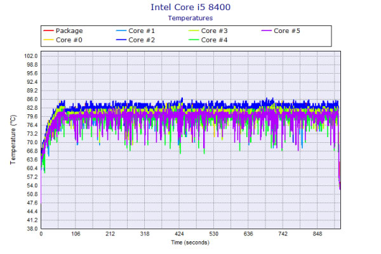This screenshot has height=254, width=381.
Task: Click the 76.4 y-axis value
Action: (x=32, y=125)
